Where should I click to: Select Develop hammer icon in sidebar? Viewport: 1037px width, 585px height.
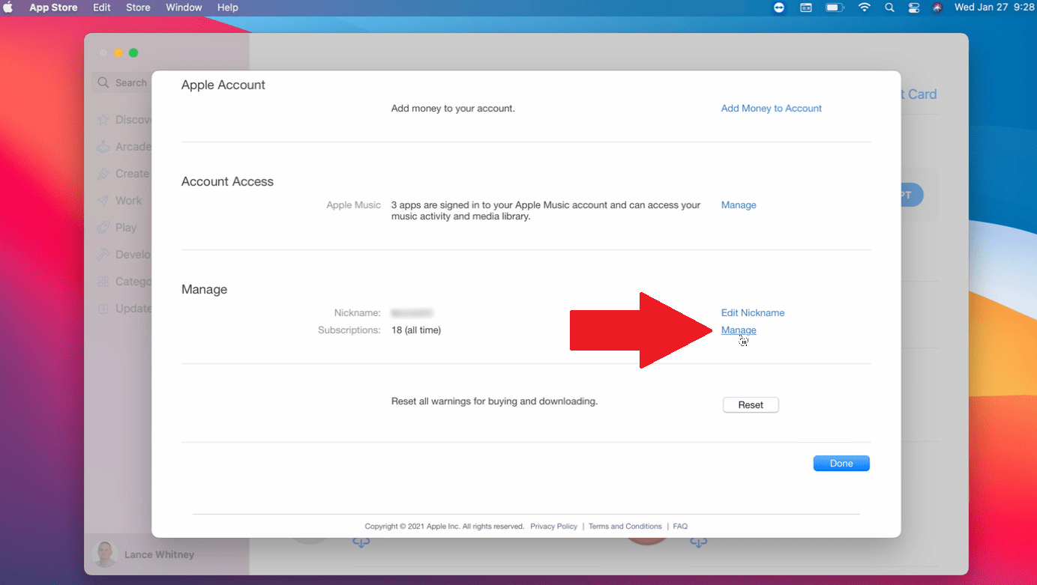point(103,255)
